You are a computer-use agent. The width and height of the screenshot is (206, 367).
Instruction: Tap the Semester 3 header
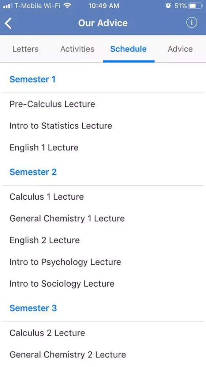click(33, 308)
